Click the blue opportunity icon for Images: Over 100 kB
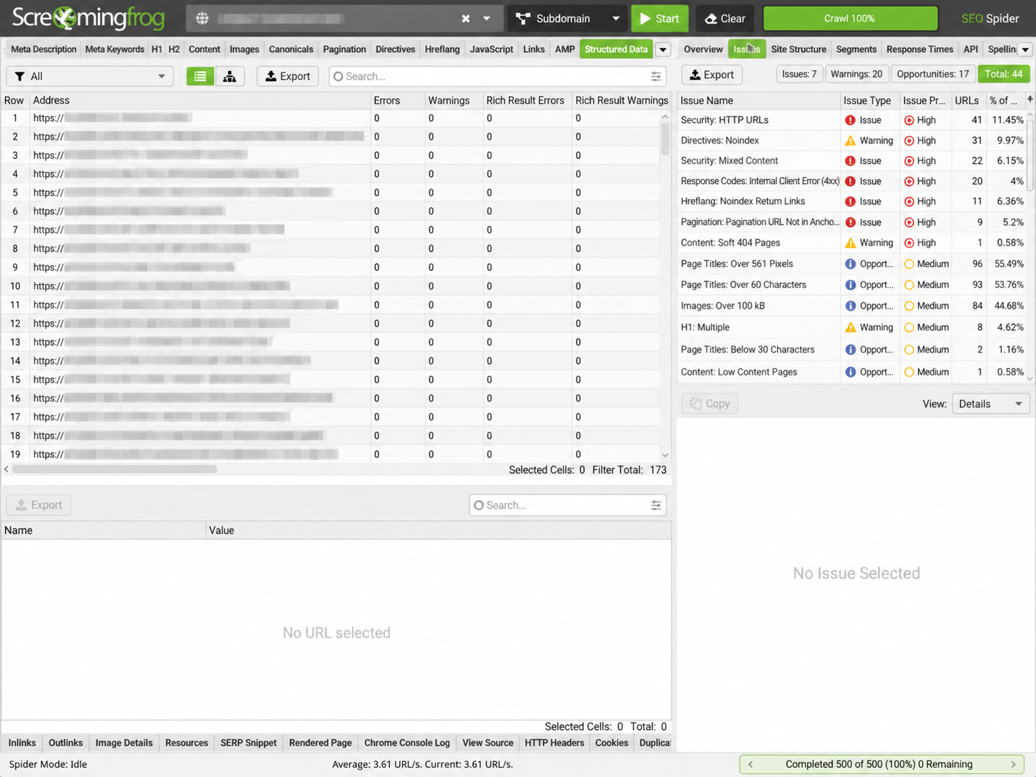 [850, 306]
